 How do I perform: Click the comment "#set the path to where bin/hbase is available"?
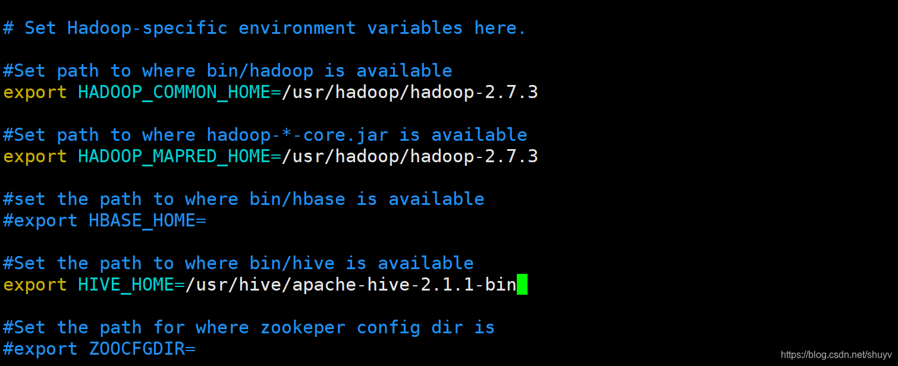(x=244, y=199)
